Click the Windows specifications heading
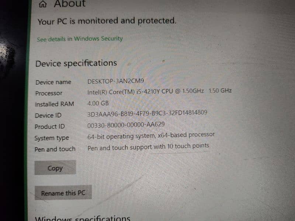Image resolution: width=295 pixels, height=221 pixels. [83, 218]
